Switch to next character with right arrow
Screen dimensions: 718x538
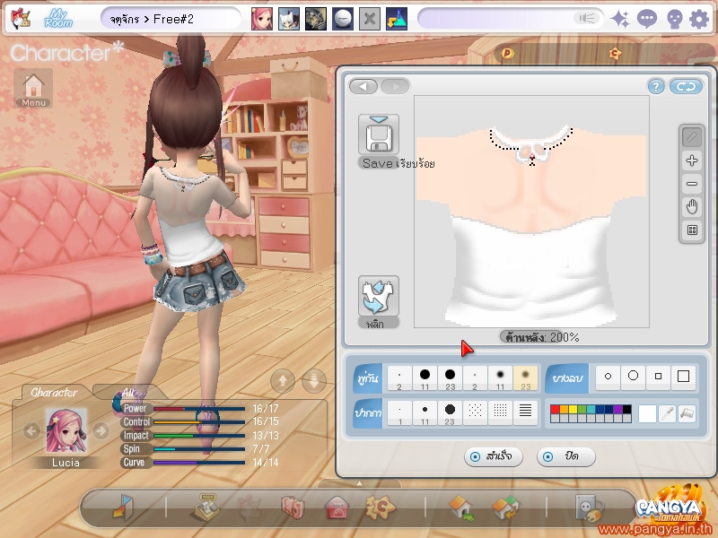tap(101, 431)
